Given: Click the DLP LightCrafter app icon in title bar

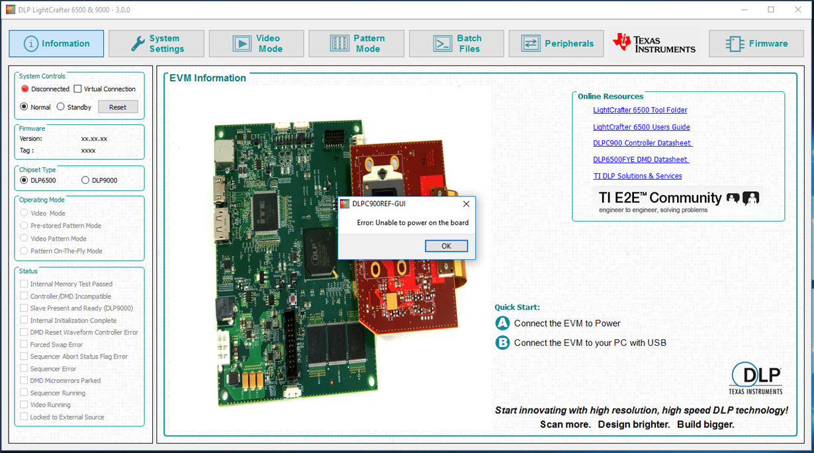Looking at the screenshot, I should (x=11, y=10).
